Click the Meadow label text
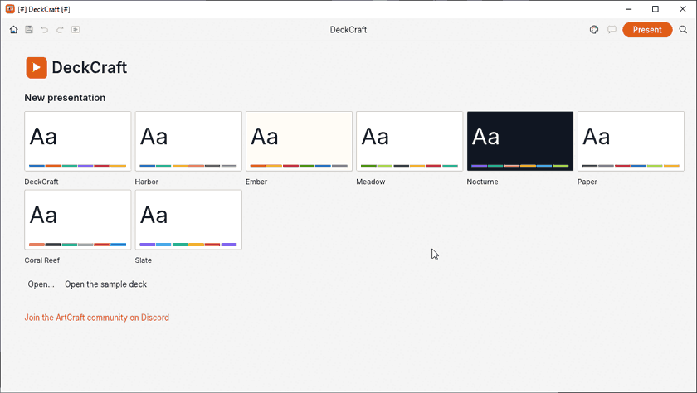The height and width of the screenshot is (393, 697). [371, 182]
